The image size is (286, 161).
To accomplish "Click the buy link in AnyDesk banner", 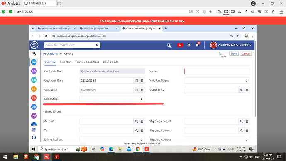I will click(x=182, y=21).
